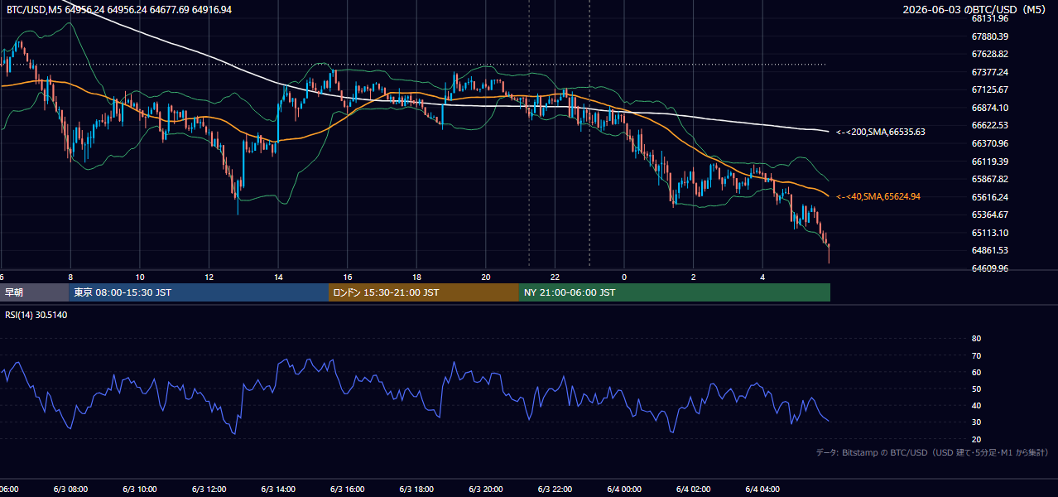The height and width of the screenshot is (497, 1058).
Task: Click the hour 22 label under price chart
Action: [555, 277]
